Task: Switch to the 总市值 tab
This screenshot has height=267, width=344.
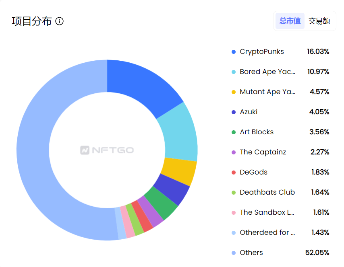Action: point(290,21)
